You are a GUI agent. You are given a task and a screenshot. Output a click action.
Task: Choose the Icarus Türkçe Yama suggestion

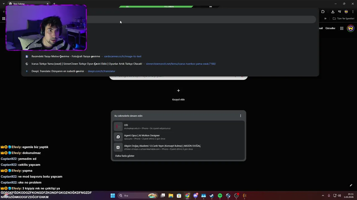[170, 64]
